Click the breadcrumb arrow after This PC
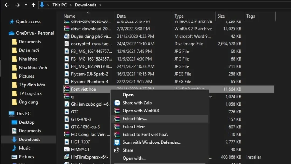291x164 pixels. [x=71, y=5]
